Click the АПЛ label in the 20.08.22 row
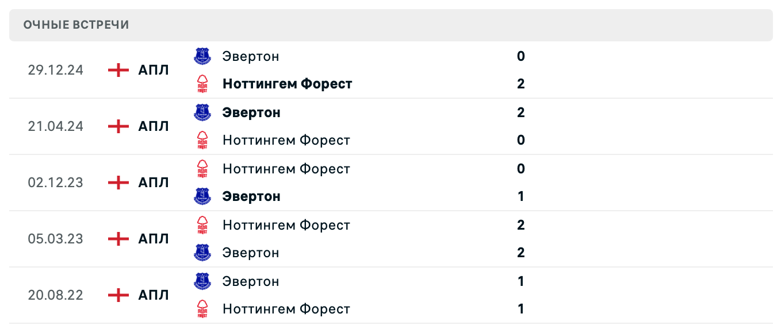 click(152, 295)
